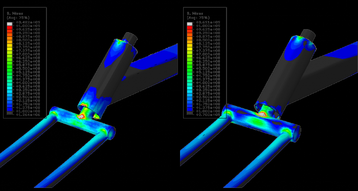Click the red swatch in left legend

pyautogui.click(x=10, y=28)
